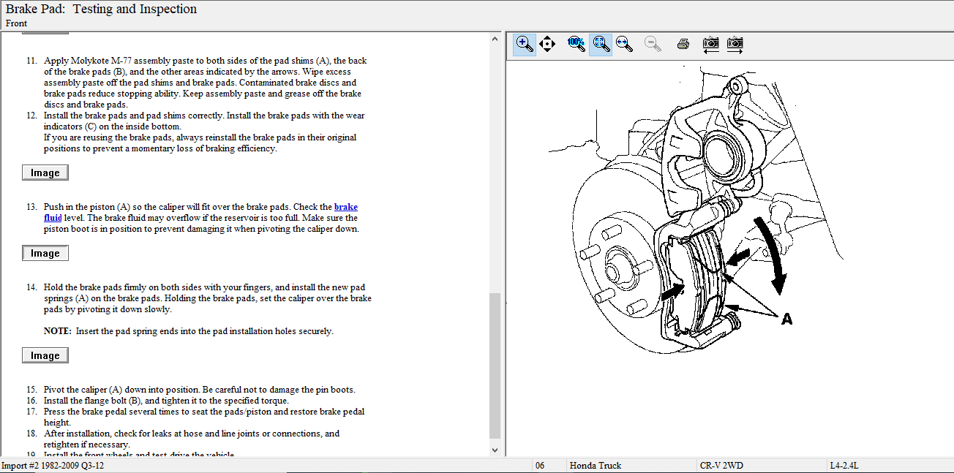This screenshot has height=473, width=954.
Task: Select the zoom in magnifier tool
Action: click(525, 44)
